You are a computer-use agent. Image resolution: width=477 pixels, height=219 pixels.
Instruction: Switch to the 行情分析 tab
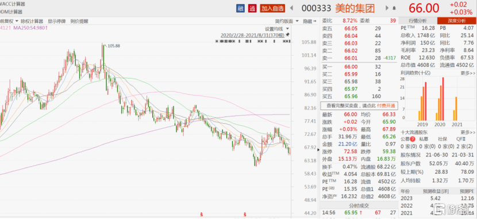point(418,21)
